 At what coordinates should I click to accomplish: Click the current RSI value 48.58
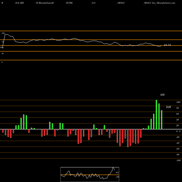167,45
